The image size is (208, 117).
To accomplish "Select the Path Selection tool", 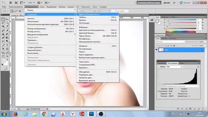I will [3, 49].
